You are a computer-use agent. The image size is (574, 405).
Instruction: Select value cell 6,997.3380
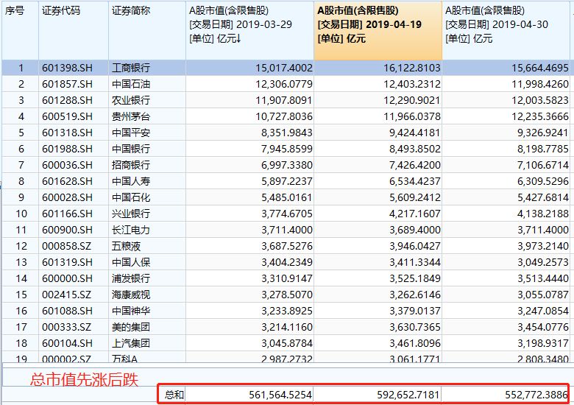click(x=249, y=165)
